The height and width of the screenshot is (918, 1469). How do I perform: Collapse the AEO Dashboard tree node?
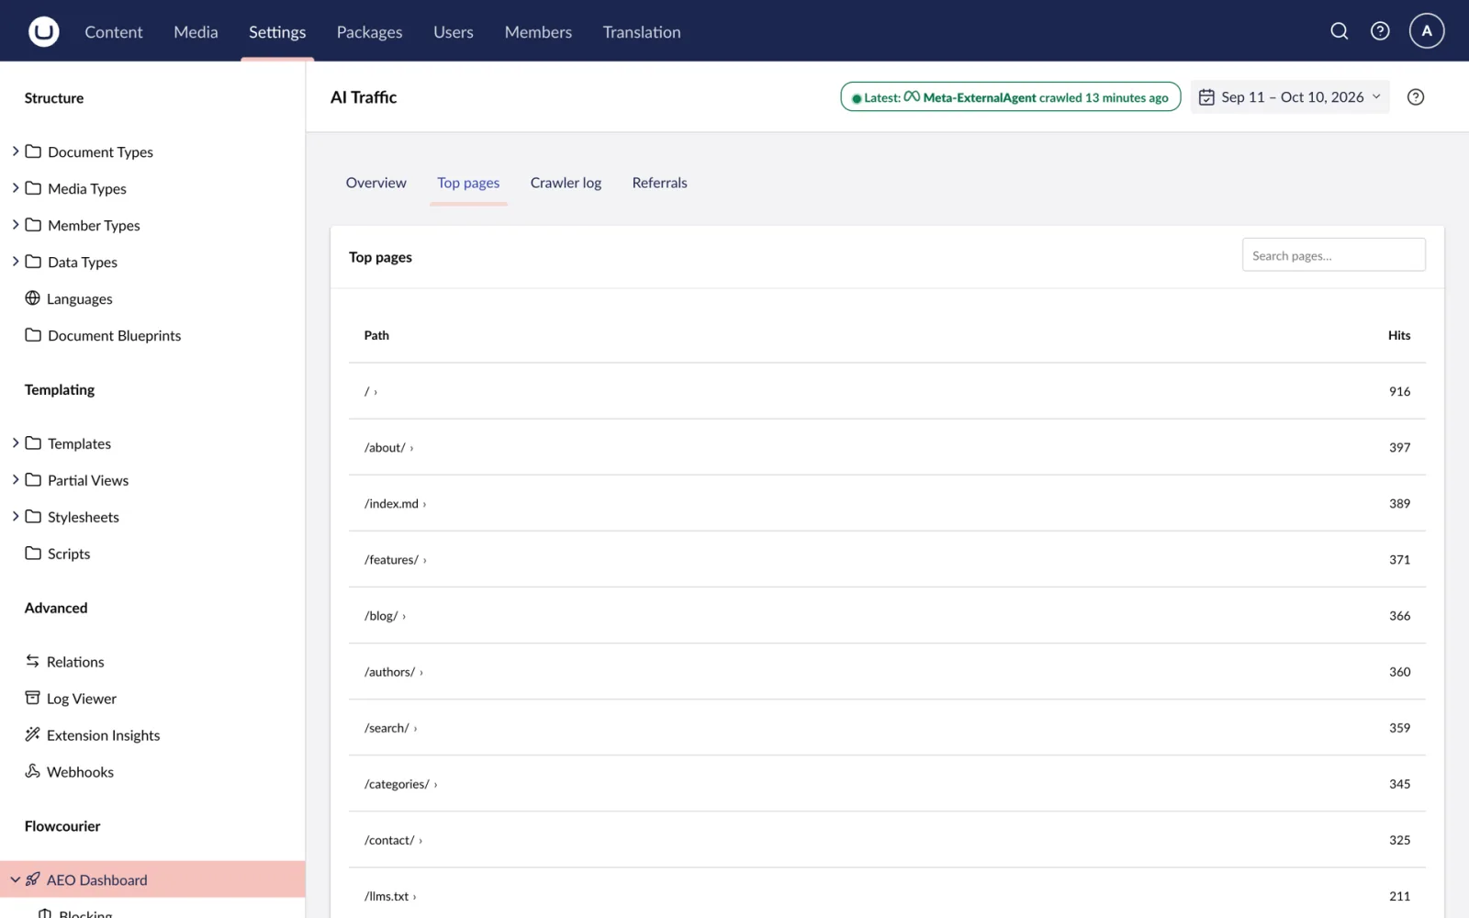16,879
